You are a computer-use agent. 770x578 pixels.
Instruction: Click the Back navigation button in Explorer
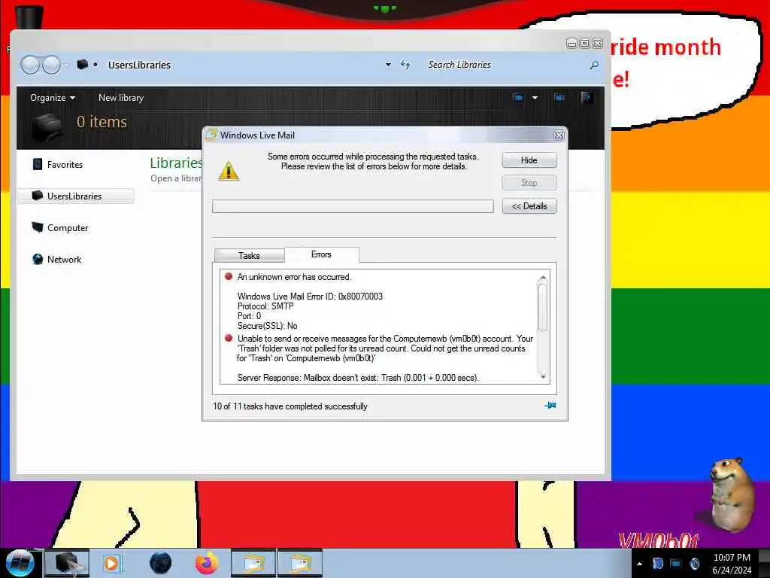(x=30, y=65)
